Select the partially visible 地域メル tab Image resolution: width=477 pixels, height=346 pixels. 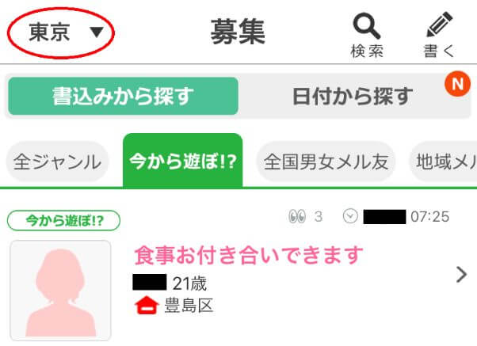click(x=444, y=162)
